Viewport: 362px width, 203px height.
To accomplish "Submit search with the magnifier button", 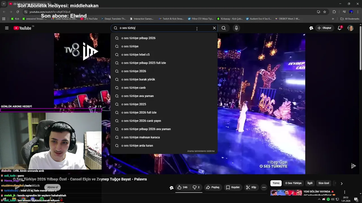I will pyautogui.click(x=224, y=28).
